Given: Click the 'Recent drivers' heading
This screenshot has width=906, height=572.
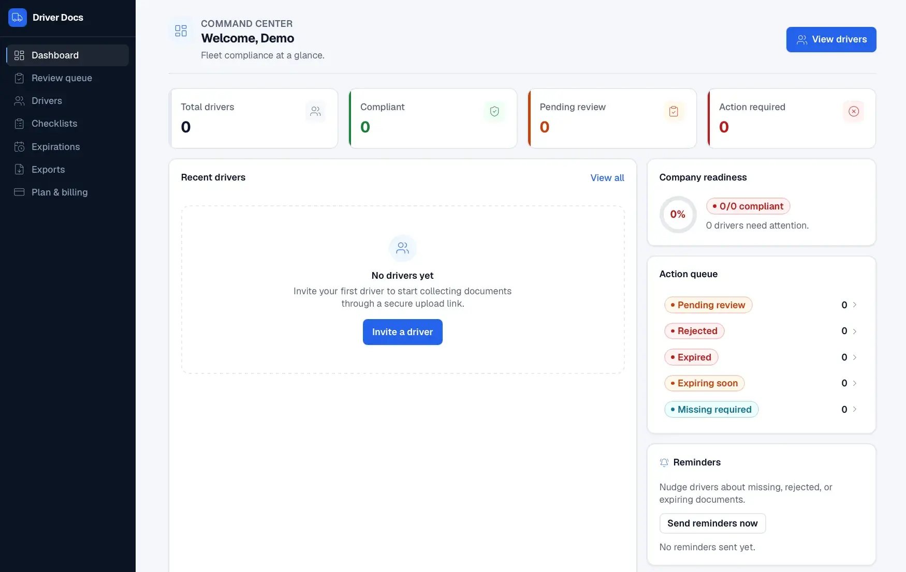Looking at the screenshot, I should click(213, 177).
